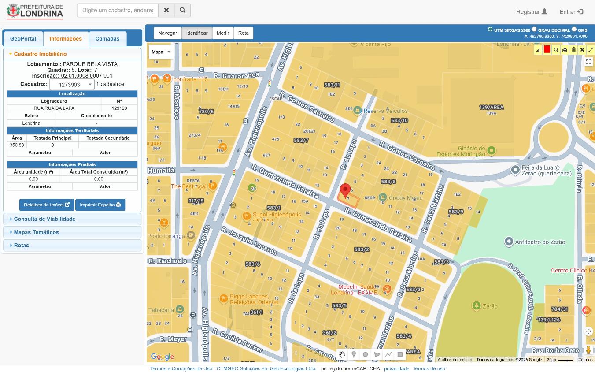This screenshot has width=595, height=372.
Task: Switch to the Camadas tab
Action: [x=107, y=39]
